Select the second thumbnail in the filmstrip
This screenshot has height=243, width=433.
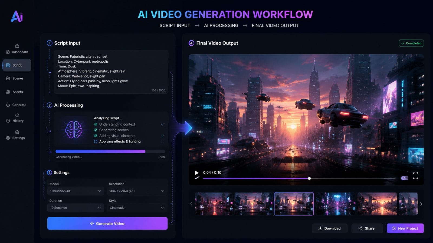coord(254,204)
